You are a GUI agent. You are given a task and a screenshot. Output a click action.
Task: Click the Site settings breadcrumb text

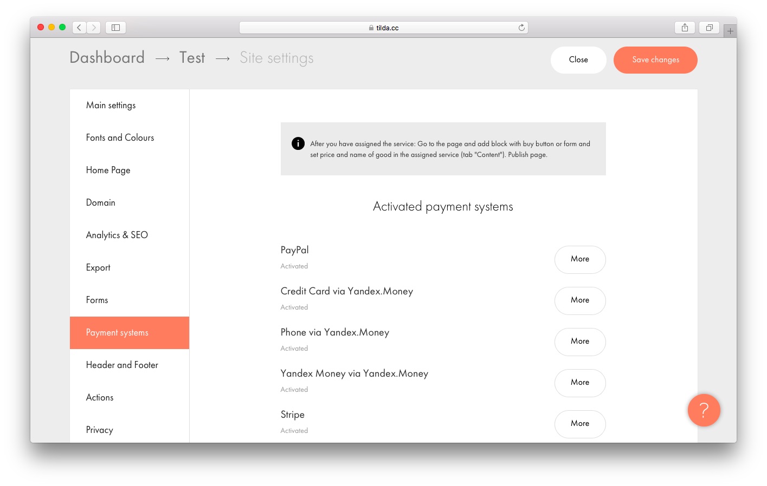[x=276, y=58]
